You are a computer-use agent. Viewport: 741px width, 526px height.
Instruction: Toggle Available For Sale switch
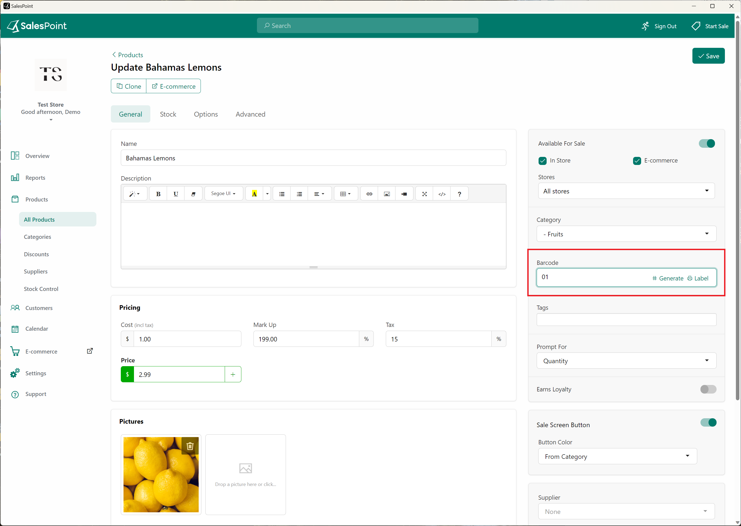707,143
